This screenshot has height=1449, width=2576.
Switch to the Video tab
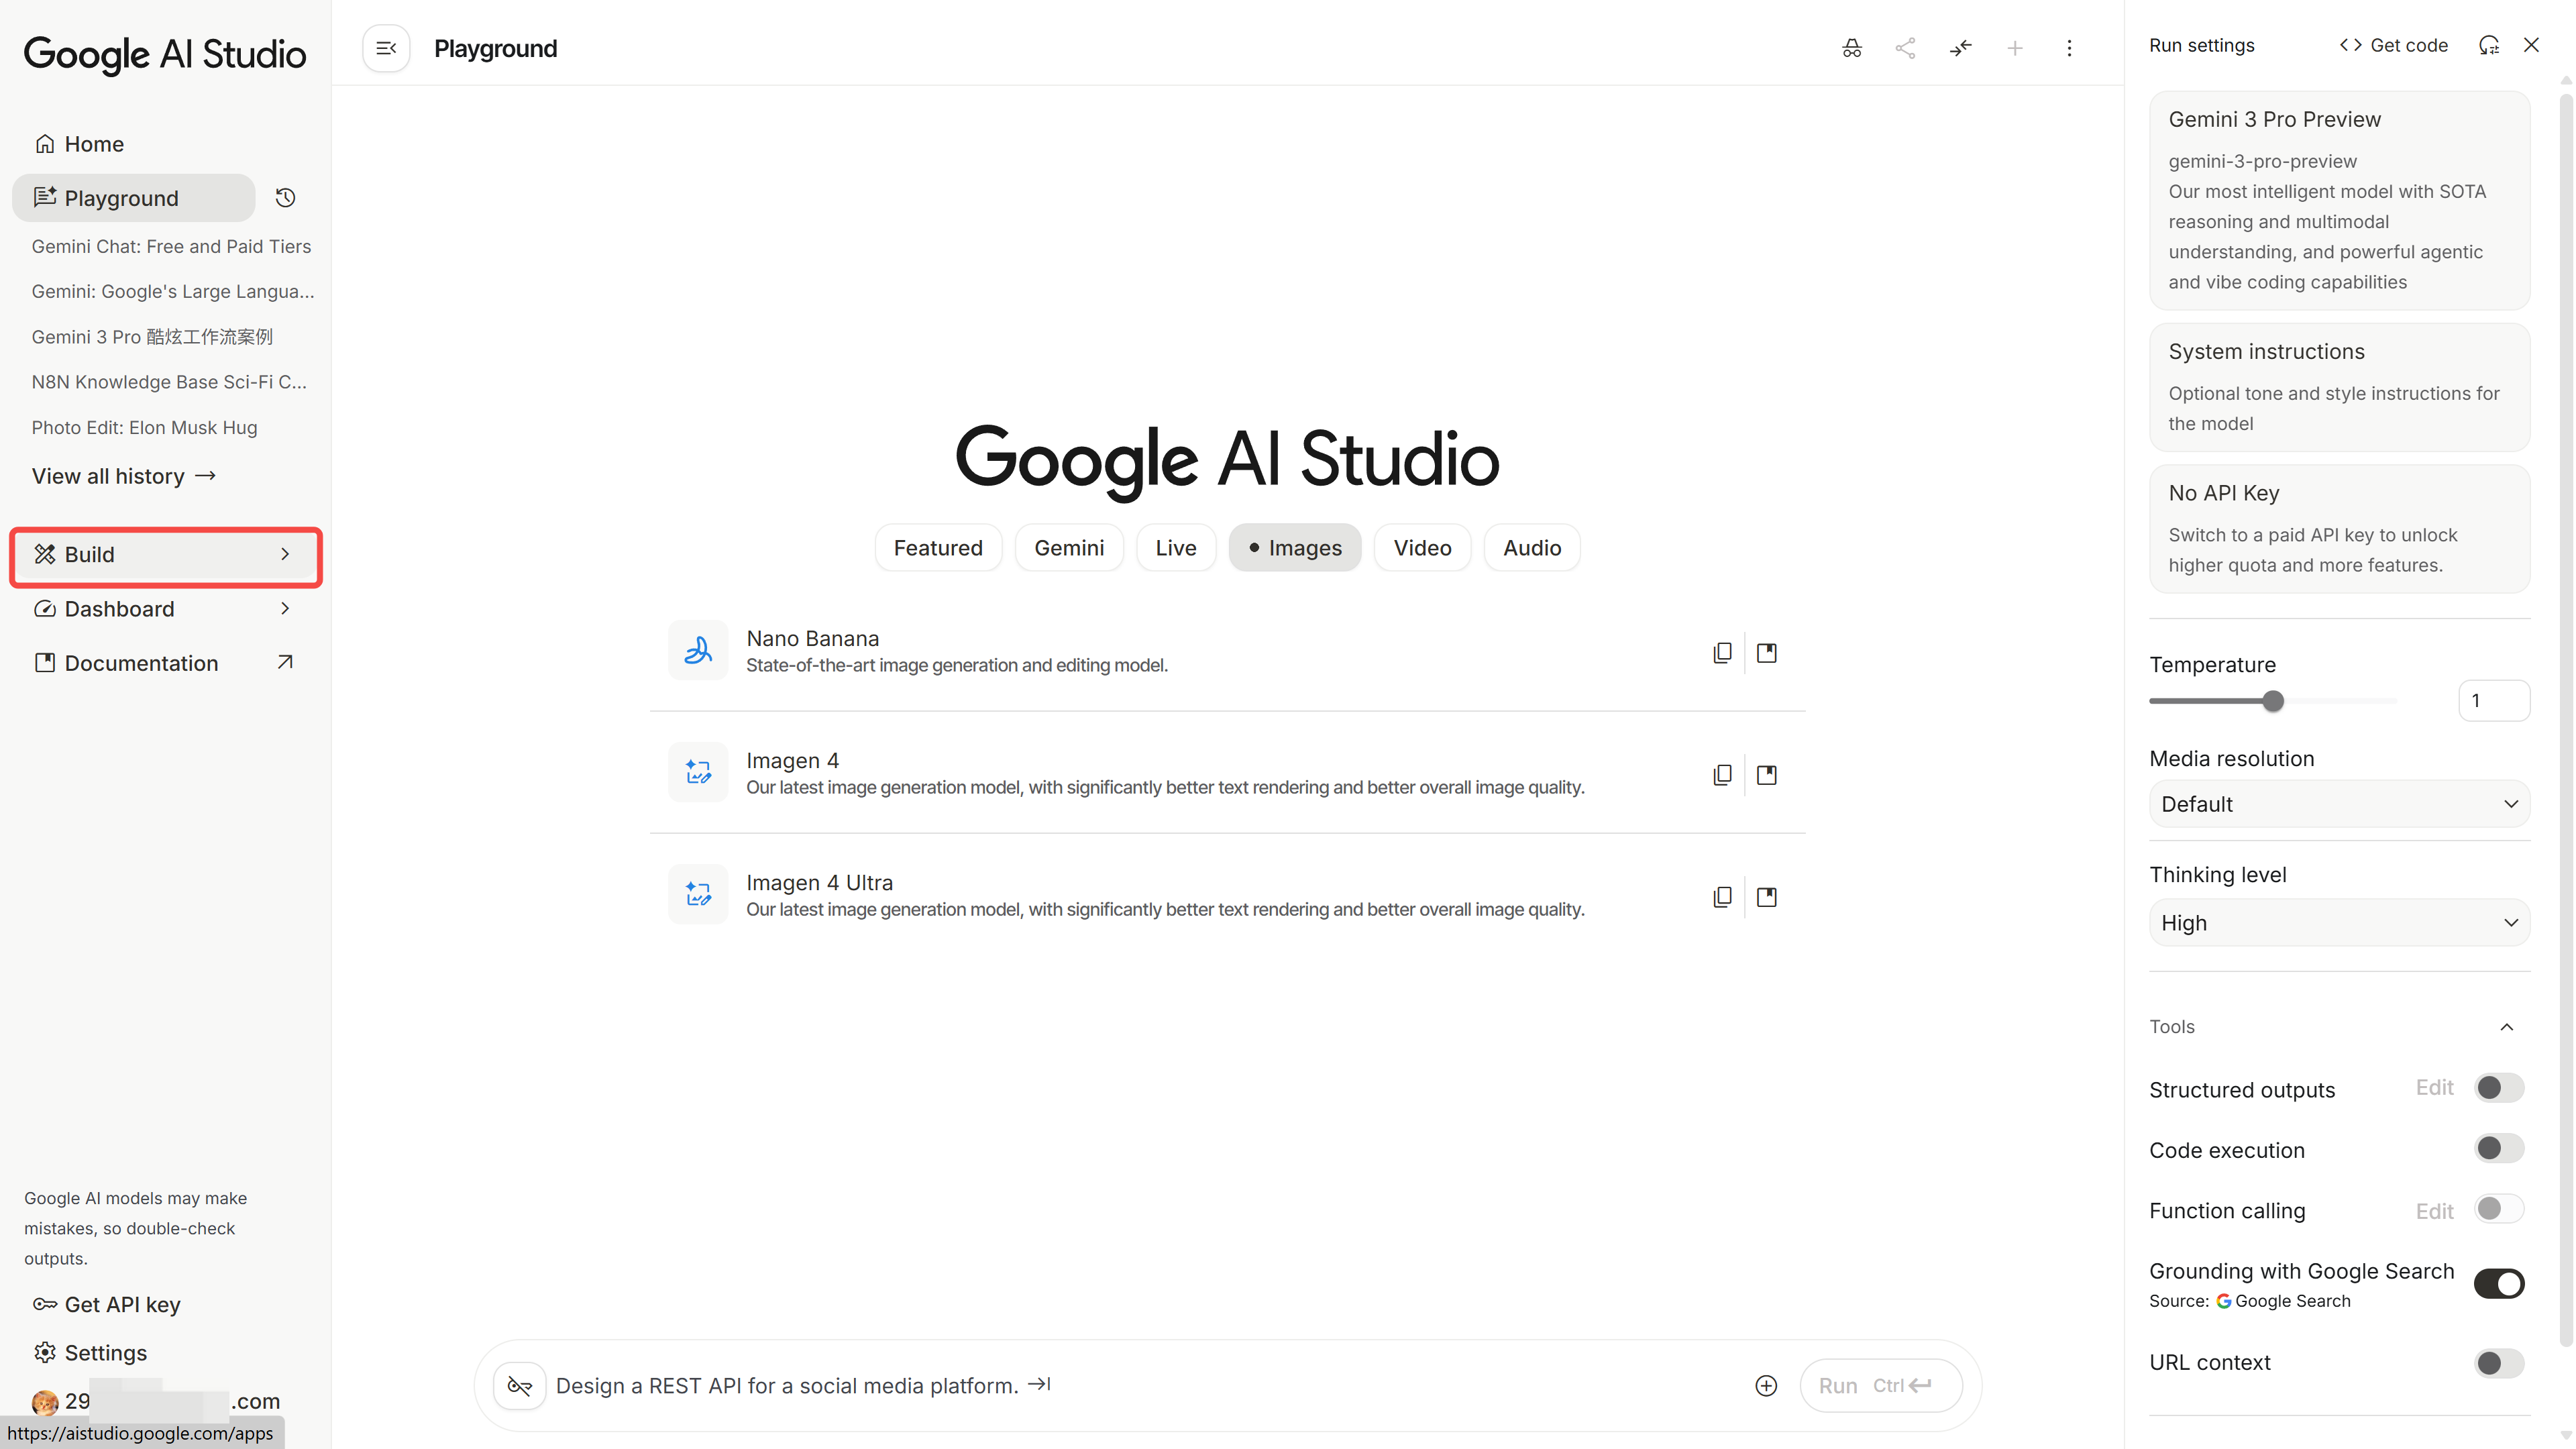pos(1422,548)
